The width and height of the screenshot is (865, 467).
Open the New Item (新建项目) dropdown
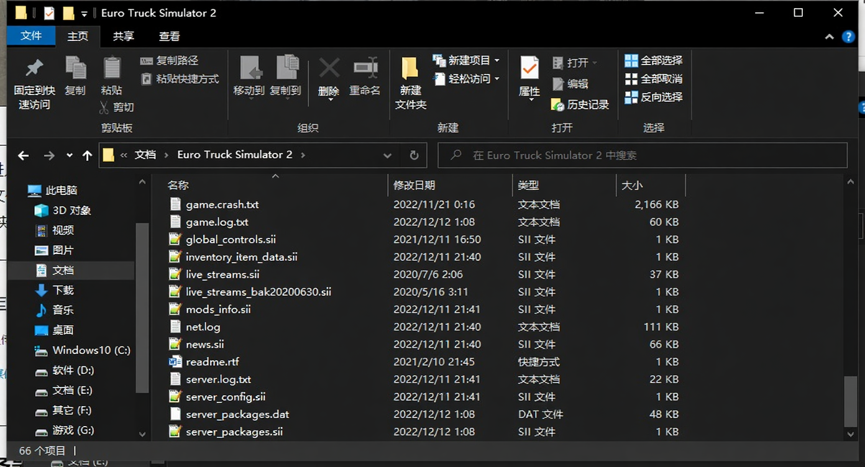tap(467, 60)
